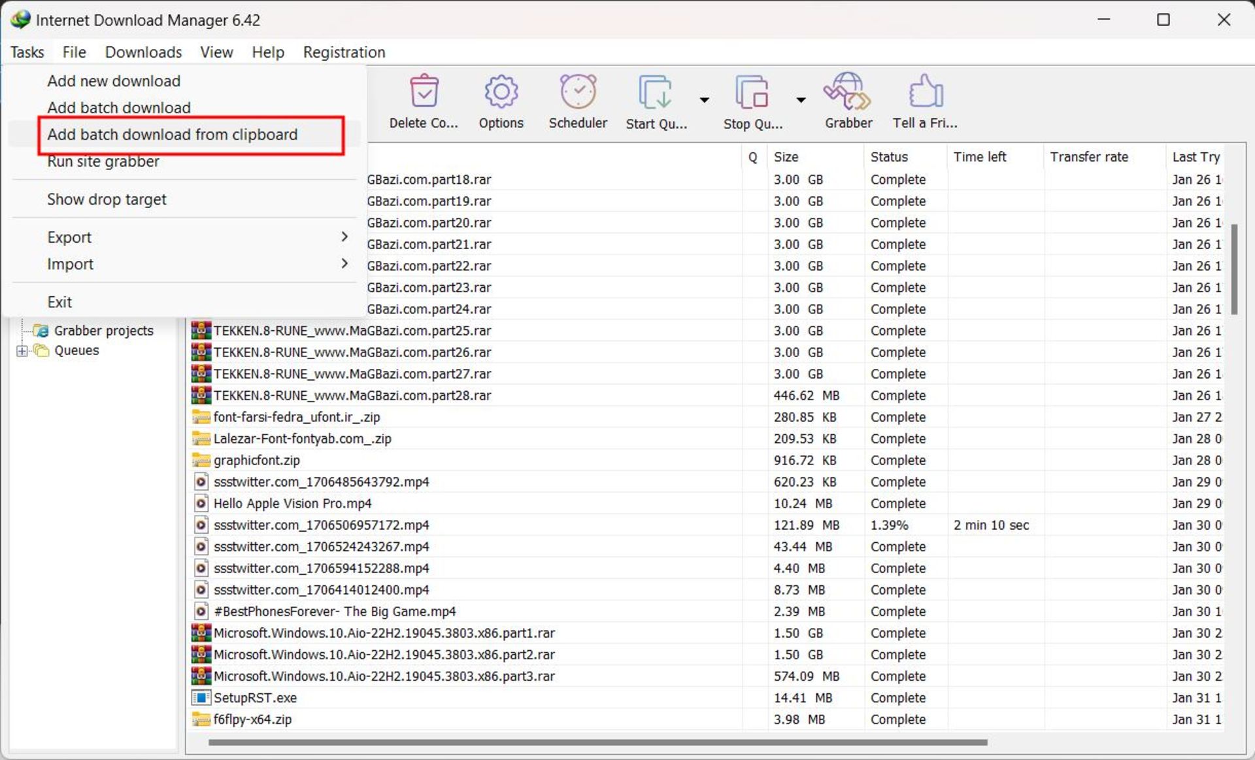
Task: Click the Grabber projects folder icon
Action: (41, 330)
